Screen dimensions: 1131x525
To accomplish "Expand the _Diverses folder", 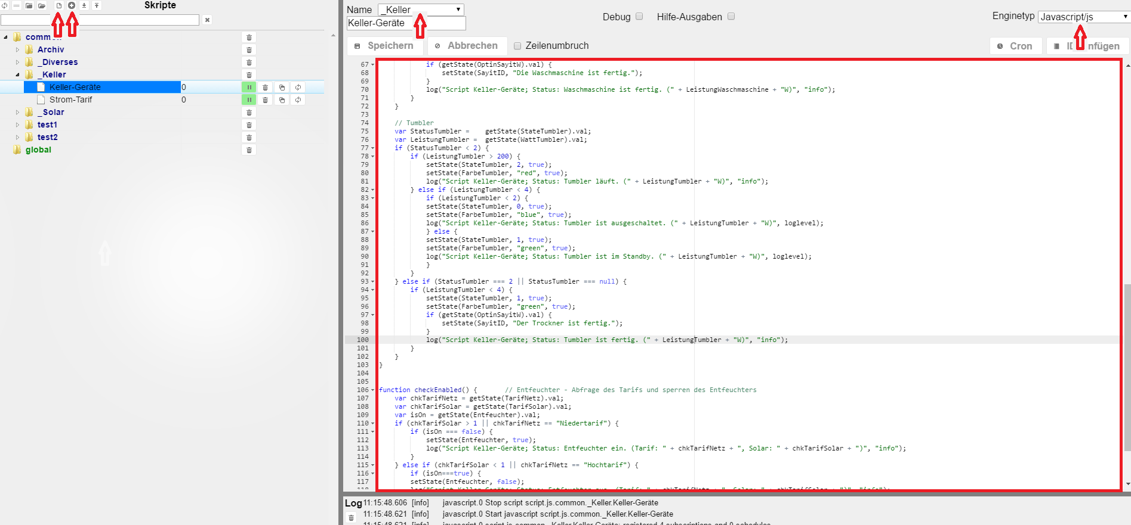I will (18, 63).
